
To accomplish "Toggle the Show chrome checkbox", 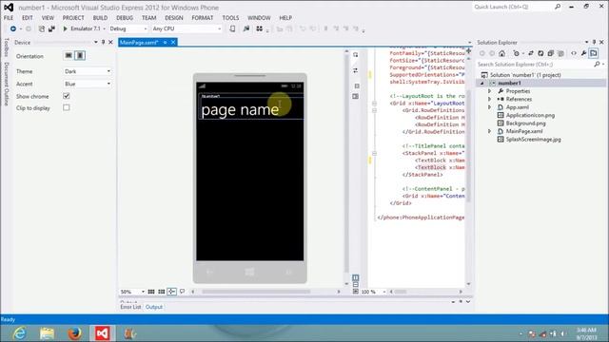I will pos(67,96).
